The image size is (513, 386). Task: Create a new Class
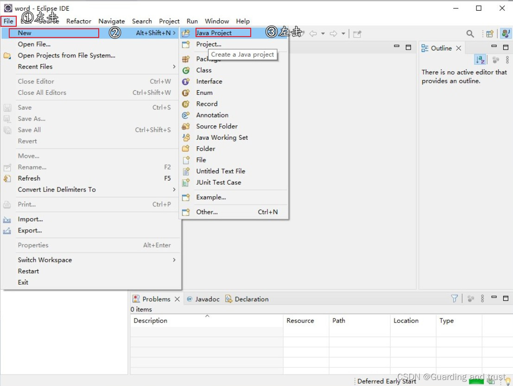(234, 70)
